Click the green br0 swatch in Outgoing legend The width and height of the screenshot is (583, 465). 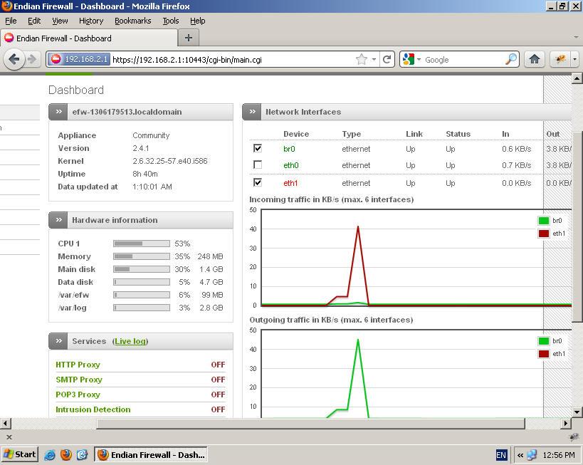pos(544,341)
